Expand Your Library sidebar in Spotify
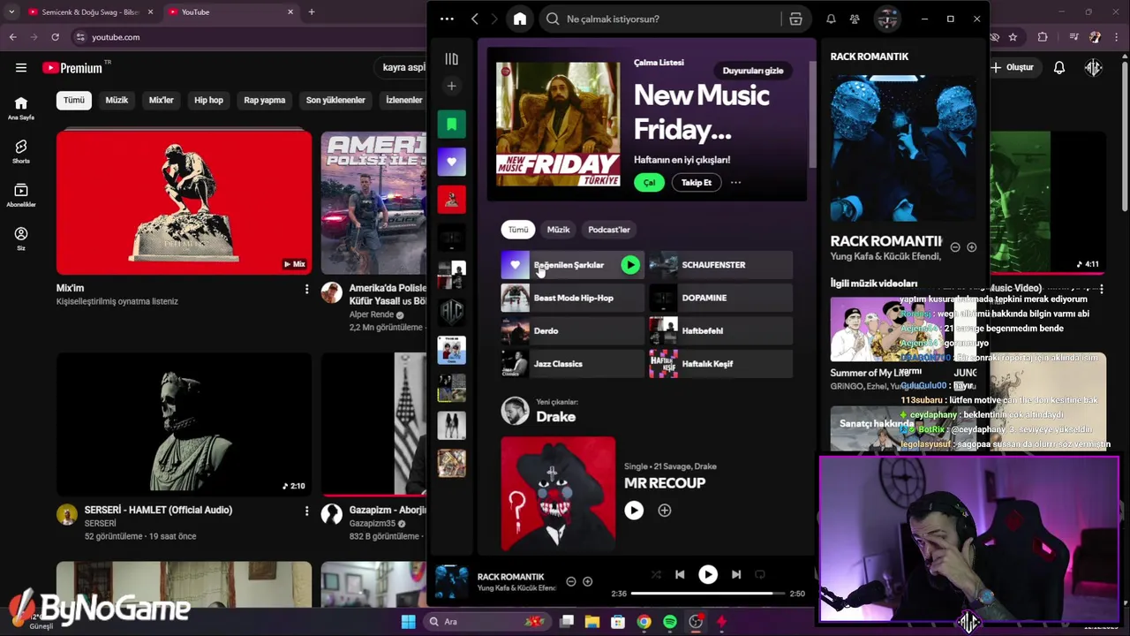Screen dimensions: 1130x636 451,59
